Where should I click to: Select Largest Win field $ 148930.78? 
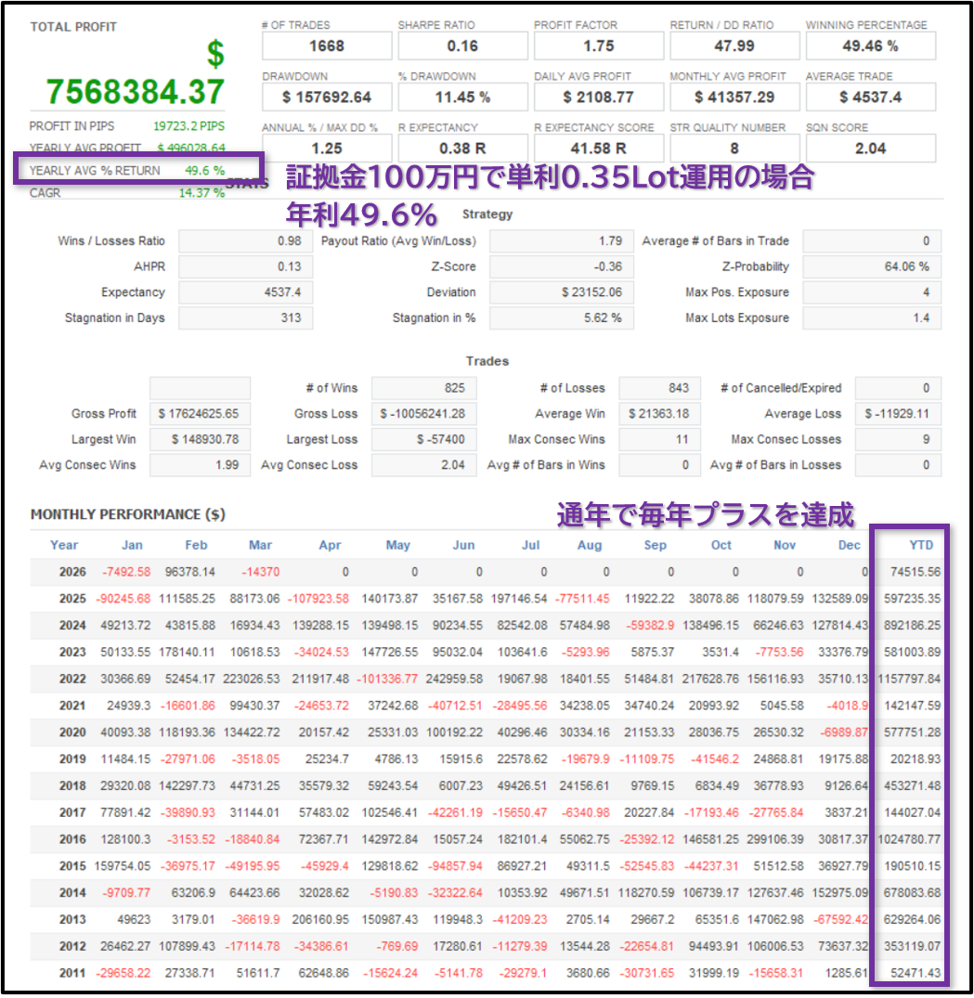pos(200,439)
